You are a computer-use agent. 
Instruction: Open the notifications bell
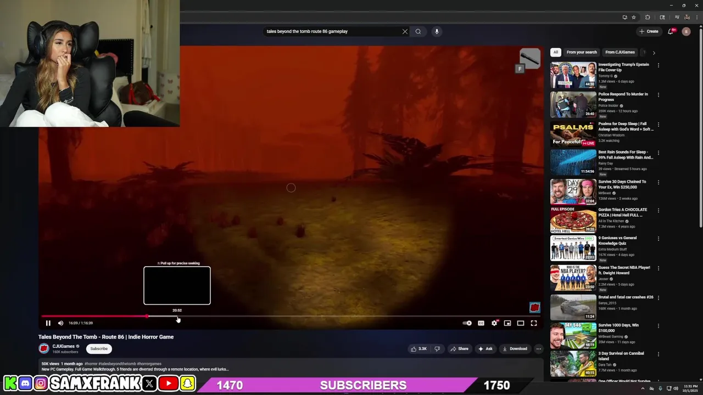coord(671,31)
